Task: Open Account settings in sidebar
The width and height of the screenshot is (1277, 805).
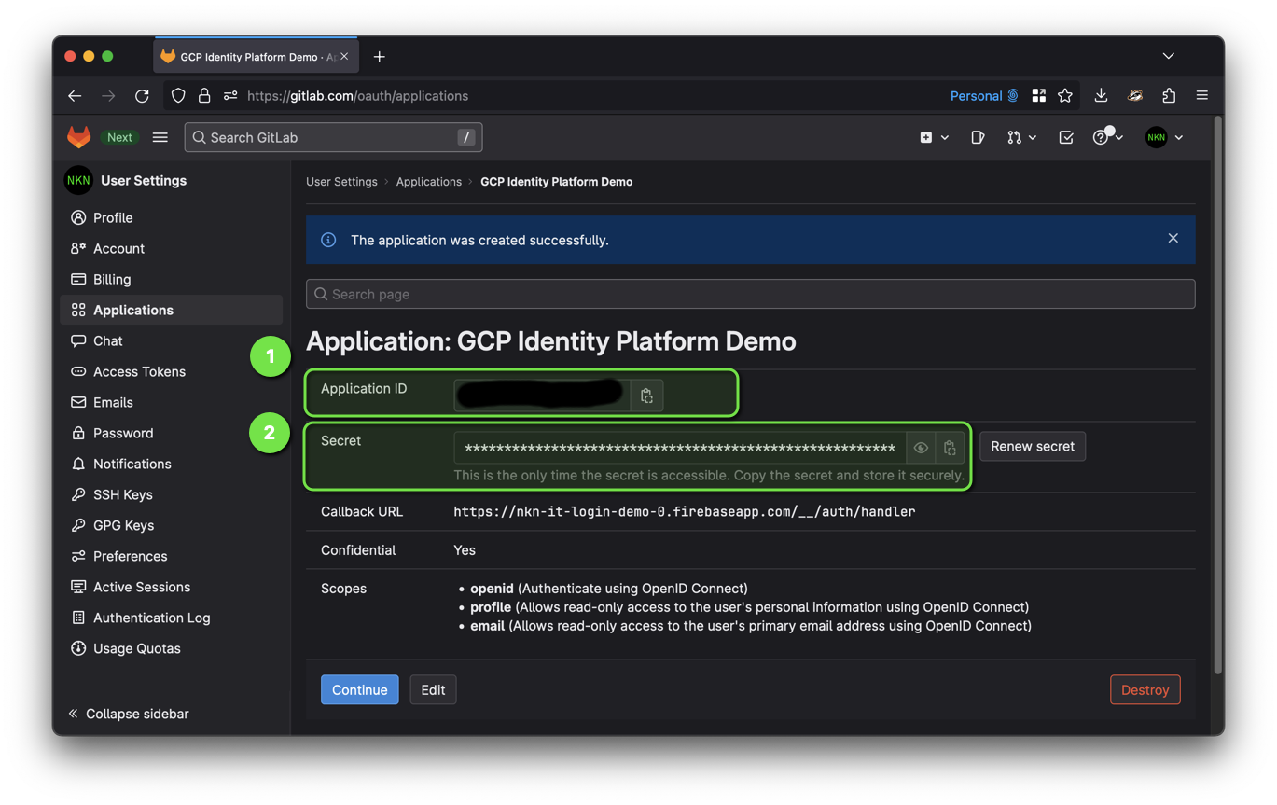Action: tap(171, 248)
